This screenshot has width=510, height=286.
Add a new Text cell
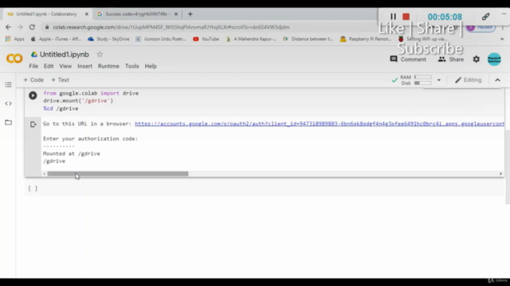point(61,79)
